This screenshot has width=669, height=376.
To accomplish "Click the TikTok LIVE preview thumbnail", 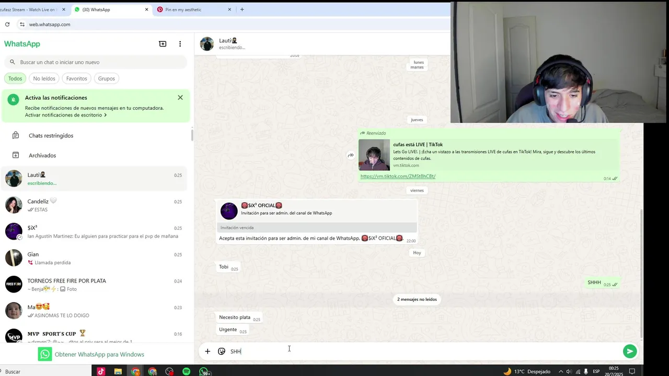I will (374, 155).
